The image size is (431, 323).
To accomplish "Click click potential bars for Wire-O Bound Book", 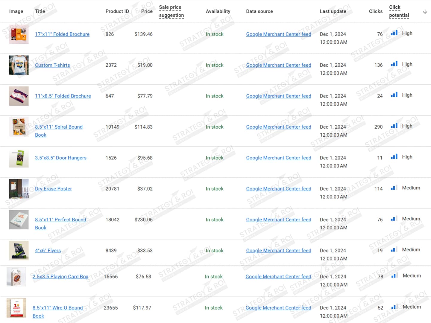I will click(394, 307).
